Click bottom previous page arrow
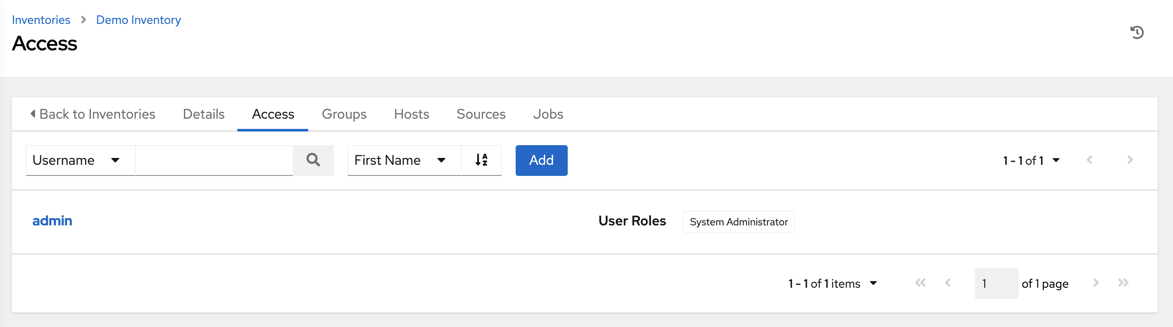The height and width of the screenshot is (327, 1173). coord(948,283)
